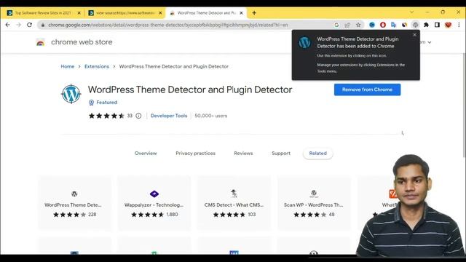The height and width of the screenshot is (262, 466).
Task: Open the WordPress Theme Dete... related card
Action: point(74,203)
